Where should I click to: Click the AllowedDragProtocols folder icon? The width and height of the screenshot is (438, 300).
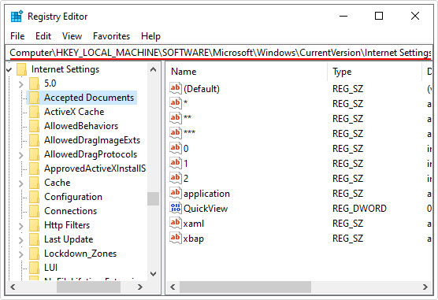34,154
